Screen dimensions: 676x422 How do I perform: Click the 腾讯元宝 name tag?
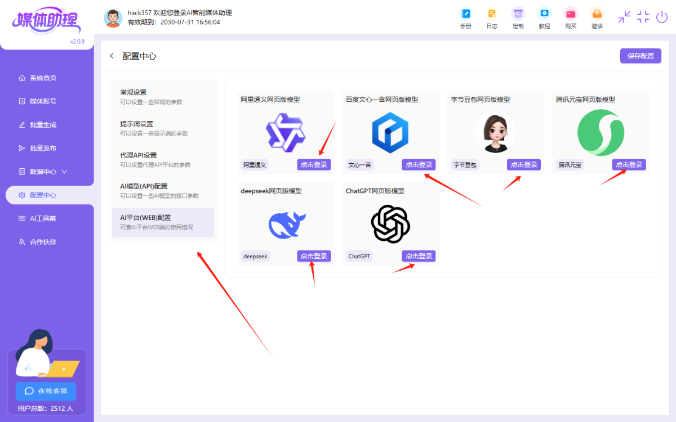[570, 165]
